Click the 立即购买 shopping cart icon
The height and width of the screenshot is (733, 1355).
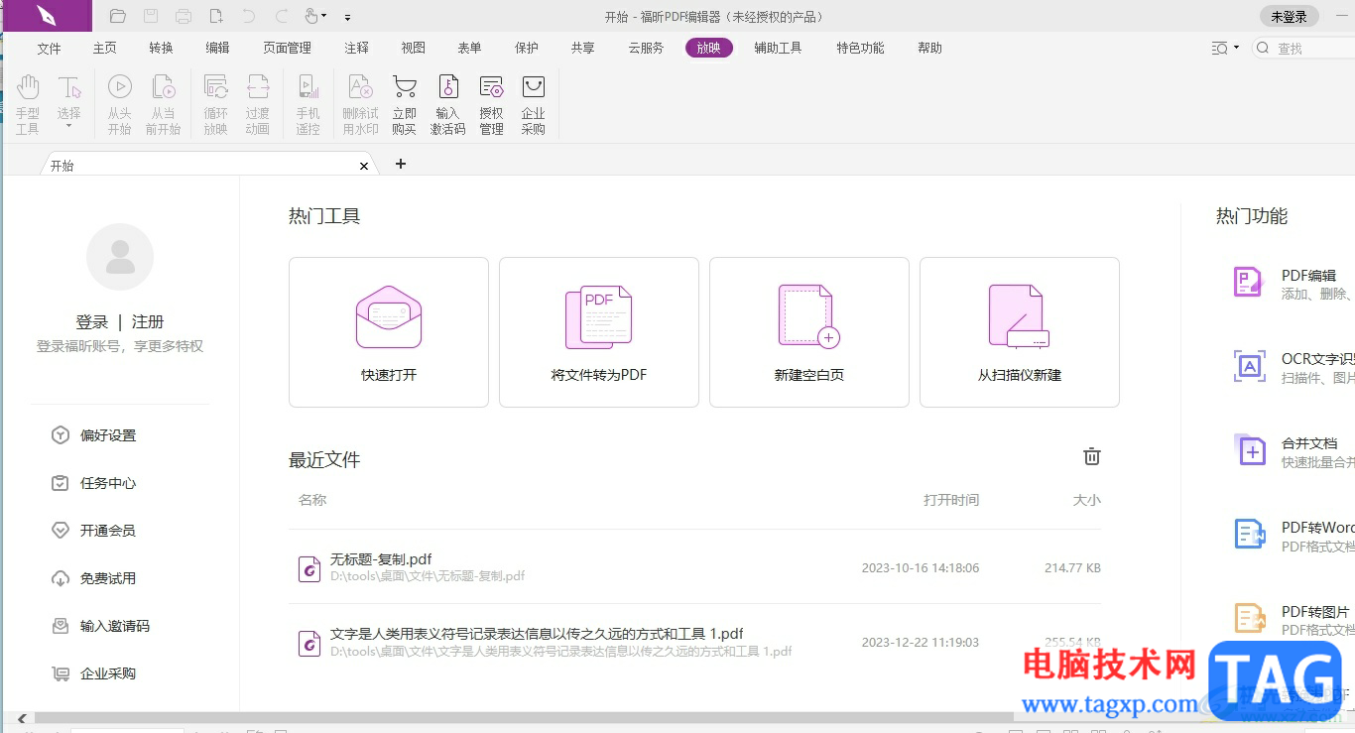click(x=404, y=103)
